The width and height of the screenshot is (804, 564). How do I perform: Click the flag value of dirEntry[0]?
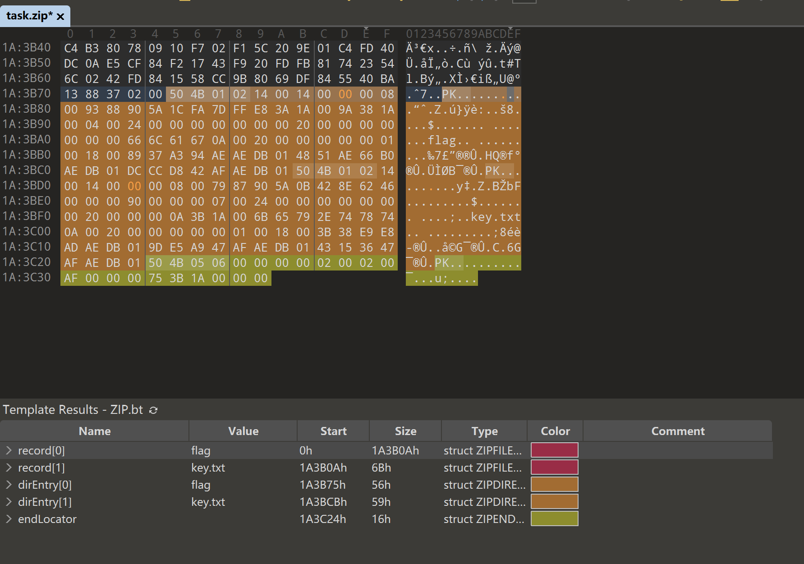(x=201, y=485)
